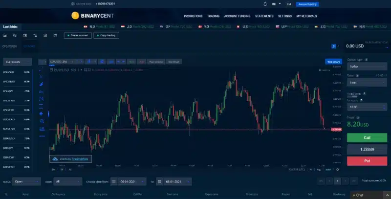This screenshot has width=391, height=199.
Task: Open the Option type Turbo dropdown
Action: (367, 66)
